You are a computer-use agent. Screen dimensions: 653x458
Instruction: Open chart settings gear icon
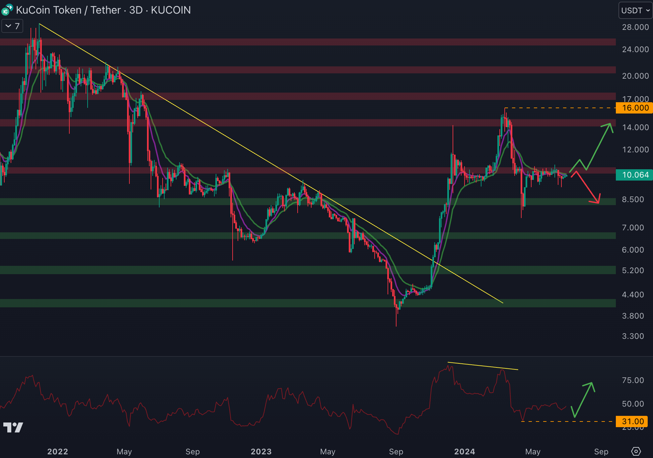click(x=636, y=451)
